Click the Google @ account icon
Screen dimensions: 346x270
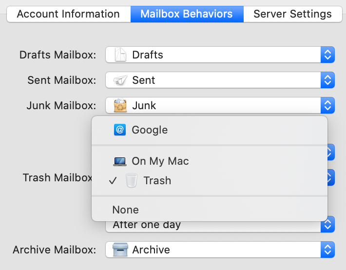(x=120, y=130)
